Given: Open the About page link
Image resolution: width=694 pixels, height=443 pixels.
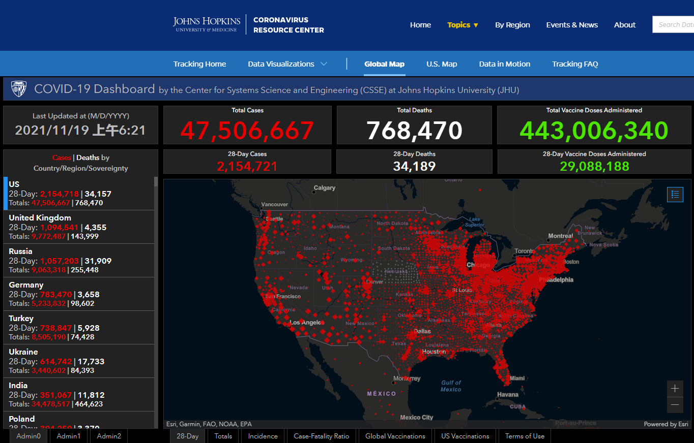Looking at the screenshot, I should [625, 25].
